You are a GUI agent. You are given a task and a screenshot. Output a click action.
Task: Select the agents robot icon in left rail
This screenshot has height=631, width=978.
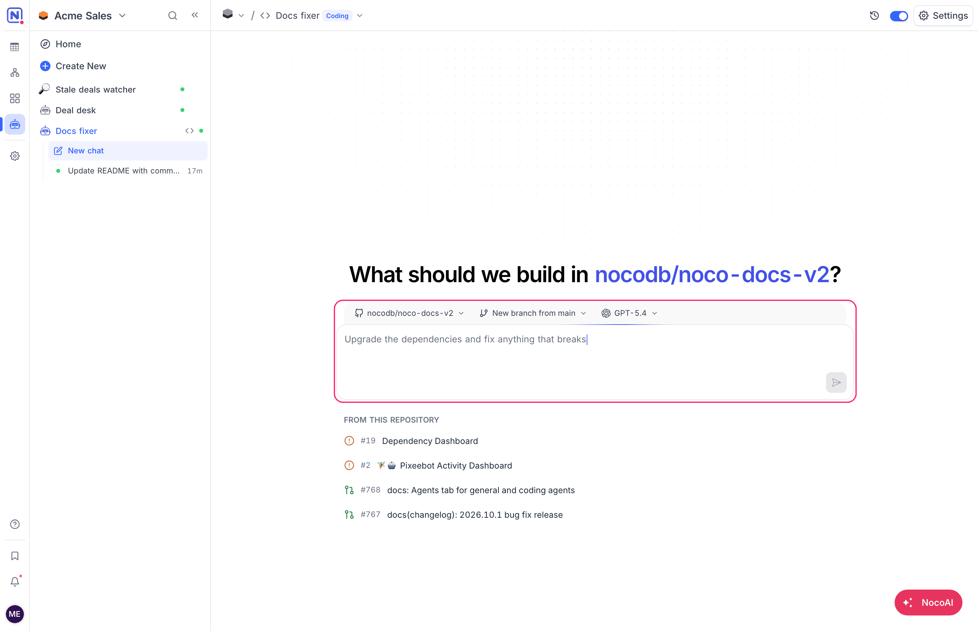point(15,124)
